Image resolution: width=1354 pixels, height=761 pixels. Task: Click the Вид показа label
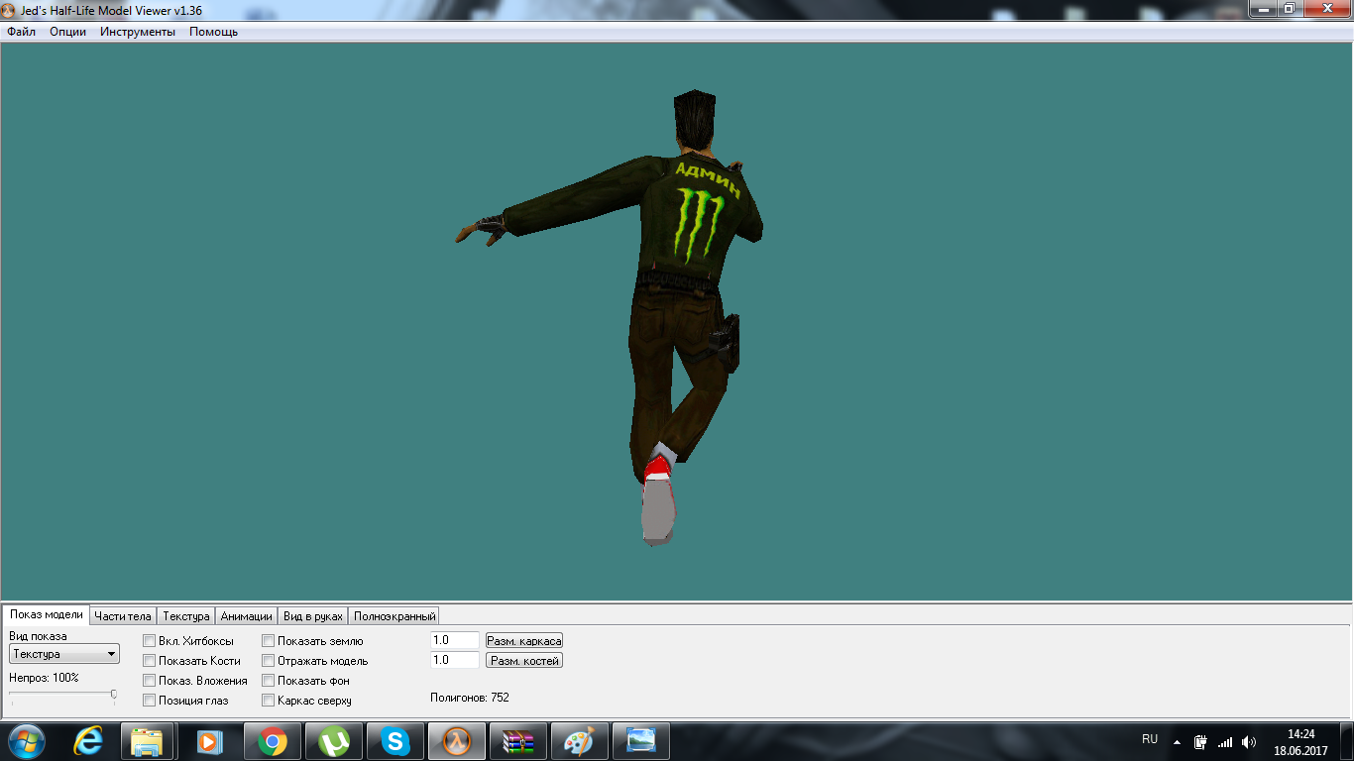[38, 636]
